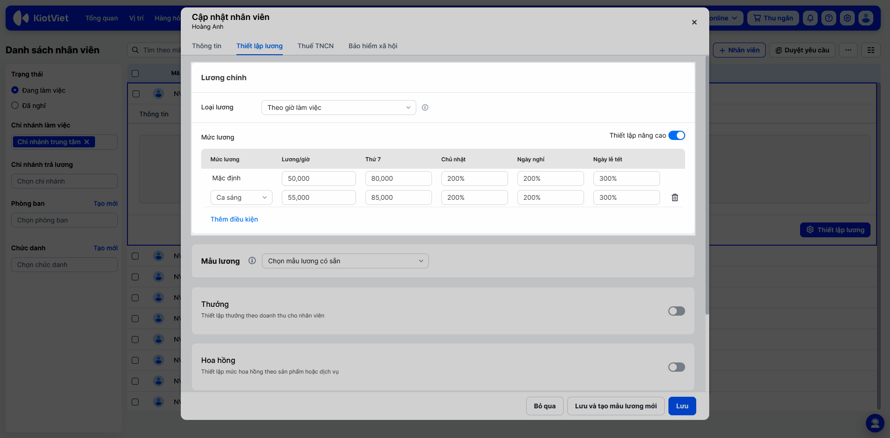Click Thêm điều kiện link

tap(234, 219)
